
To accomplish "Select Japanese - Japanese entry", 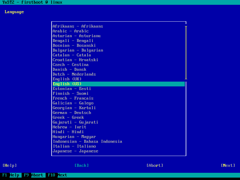I will point(75,151).
